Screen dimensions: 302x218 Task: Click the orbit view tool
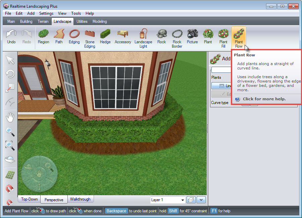10,160
